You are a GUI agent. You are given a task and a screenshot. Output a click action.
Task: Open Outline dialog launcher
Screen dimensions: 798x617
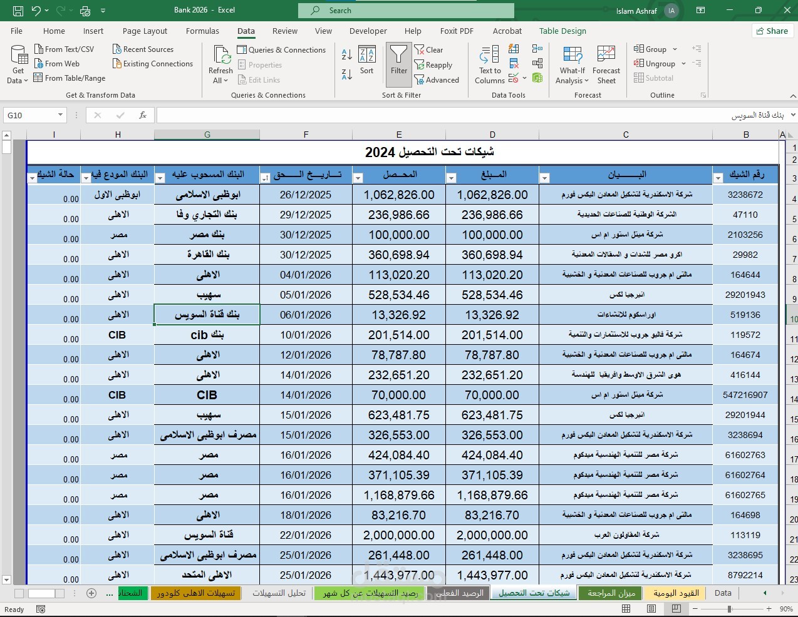click(x=703, y=95)
